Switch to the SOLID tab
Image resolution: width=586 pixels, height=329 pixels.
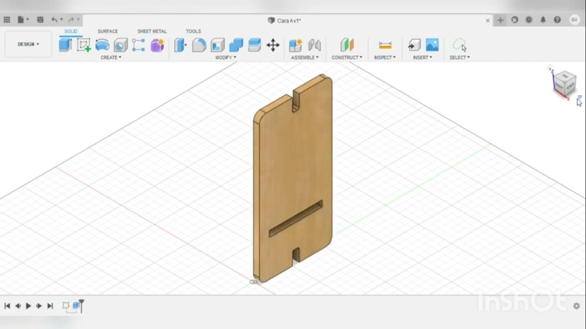pyautogui.click(x=71, y=31)
